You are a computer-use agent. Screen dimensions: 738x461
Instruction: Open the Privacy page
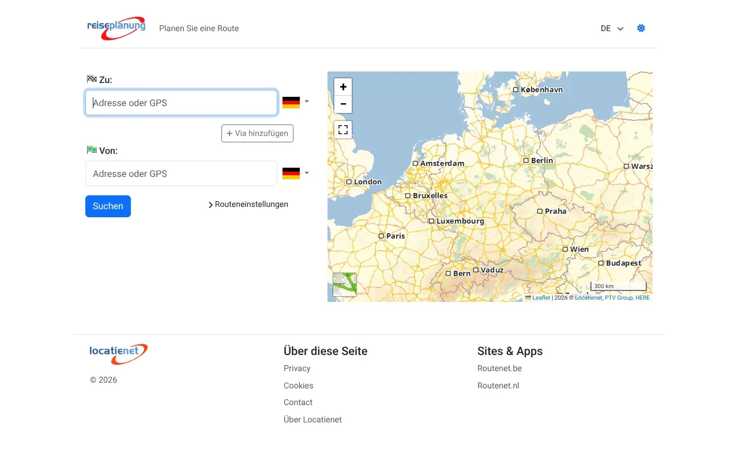(x=296, y=368)
